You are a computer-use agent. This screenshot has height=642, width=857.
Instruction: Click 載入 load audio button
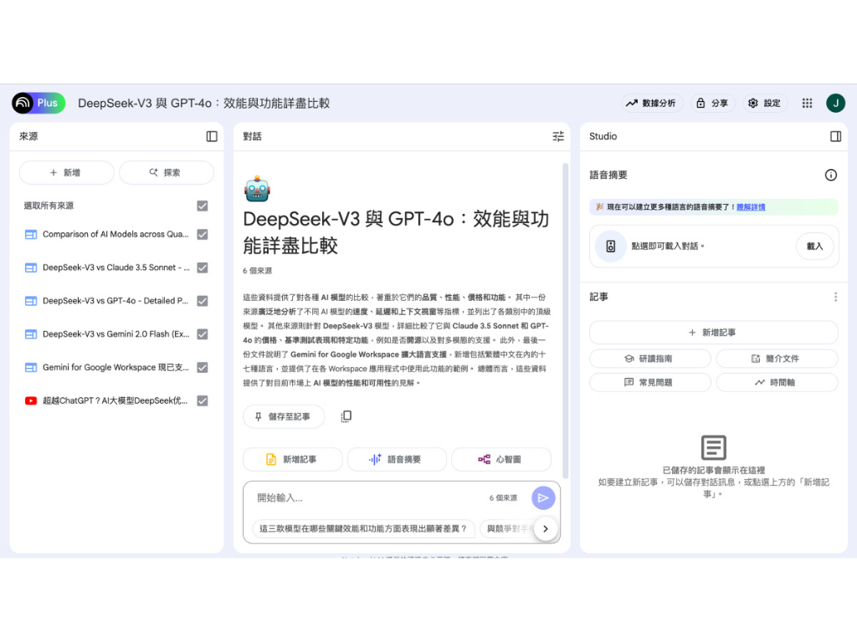click(x=814, y=247)
